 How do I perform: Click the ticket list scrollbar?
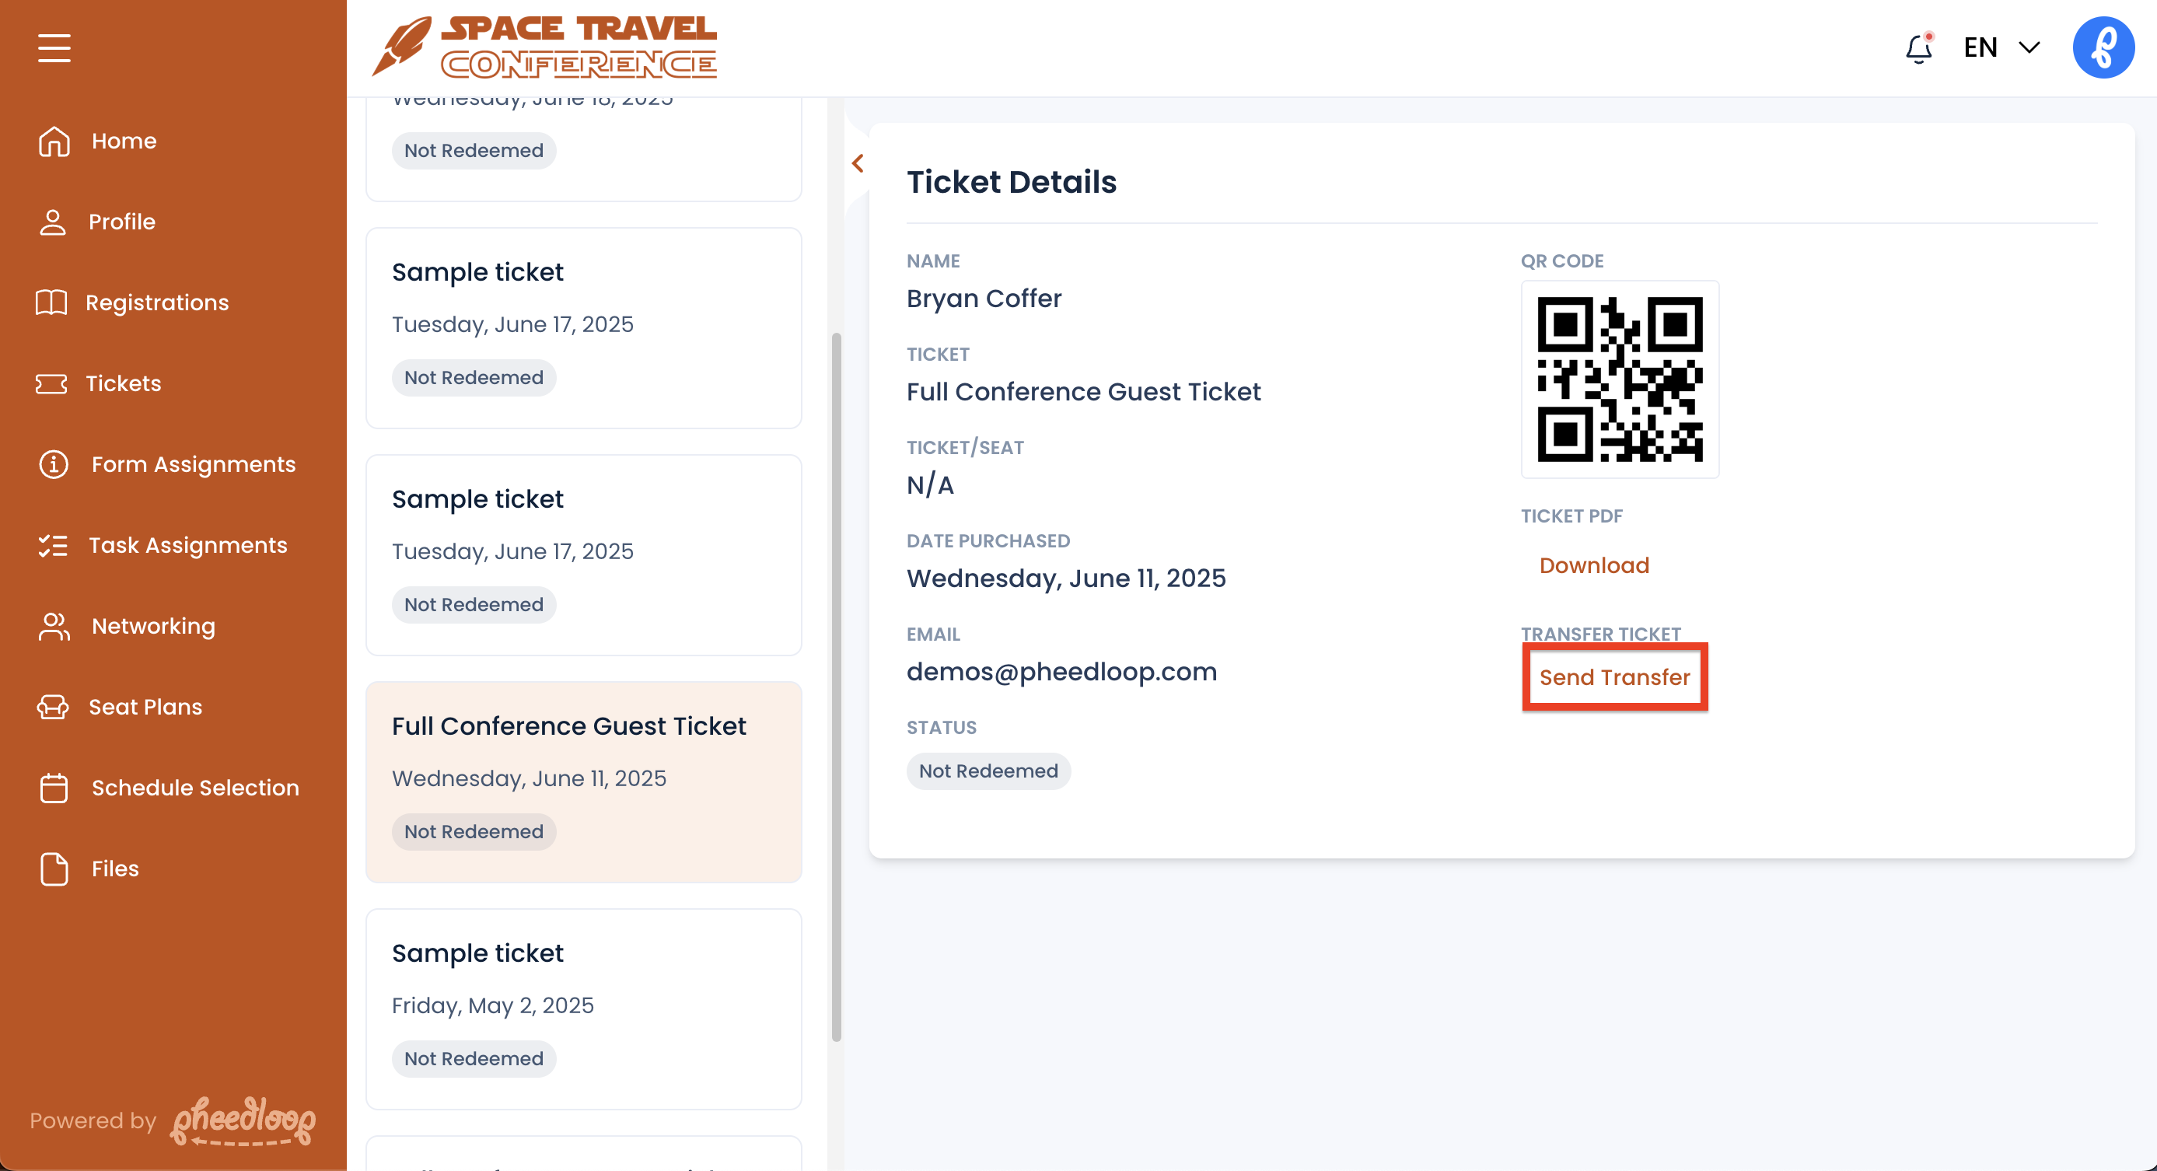(x=836, y=687)
